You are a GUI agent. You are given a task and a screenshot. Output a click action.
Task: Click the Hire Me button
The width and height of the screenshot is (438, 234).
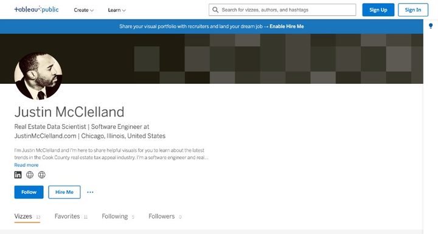pos(64,192)
